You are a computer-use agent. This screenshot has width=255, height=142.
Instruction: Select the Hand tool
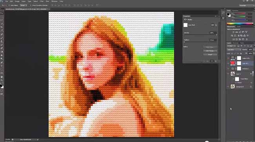coord(2,77)
